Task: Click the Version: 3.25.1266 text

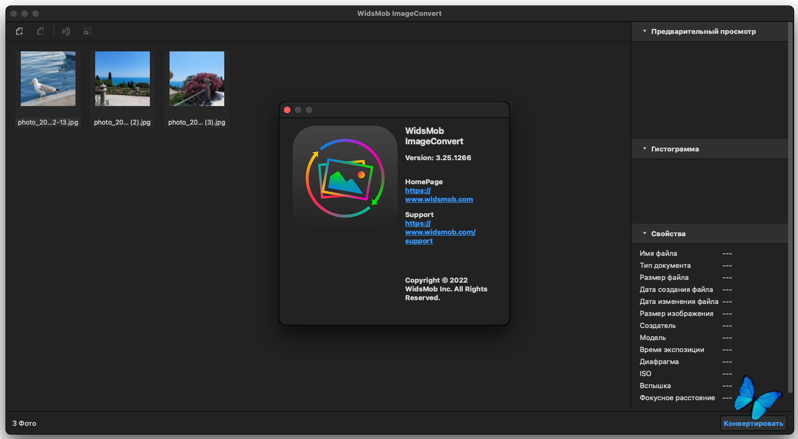Action: click(438, 158)
